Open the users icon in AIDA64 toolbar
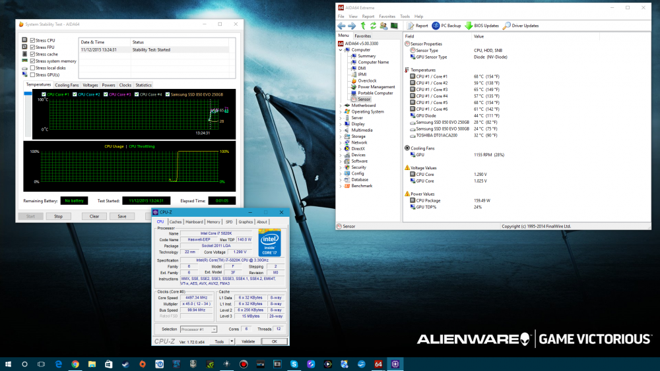The width and height of the screenshot is (660, 371). [383, 26]
